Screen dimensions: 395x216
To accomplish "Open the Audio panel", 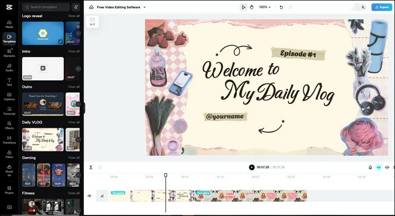I will point(9,68).
